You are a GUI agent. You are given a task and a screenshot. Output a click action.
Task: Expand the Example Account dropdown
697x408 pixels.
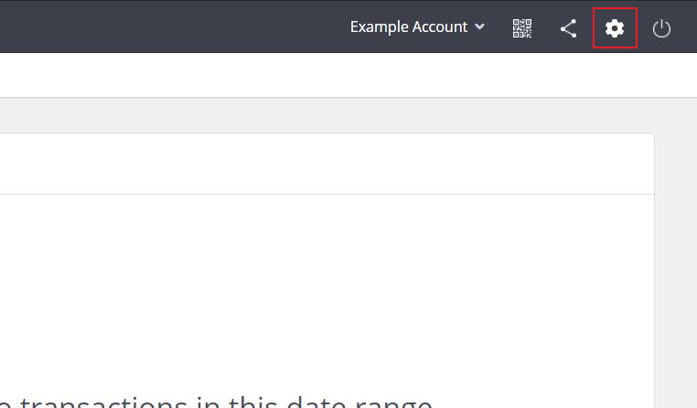click(417, 27)
